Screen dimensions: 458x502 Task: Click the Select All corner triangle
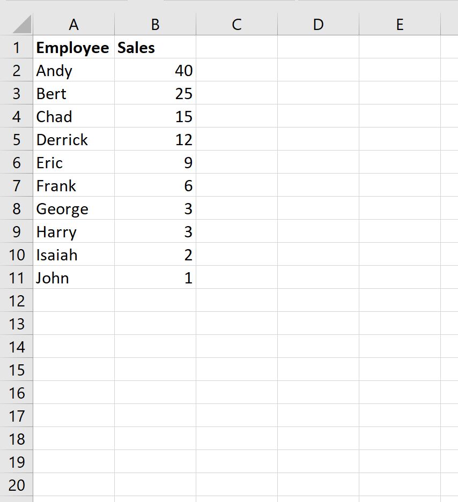(22, 24)
